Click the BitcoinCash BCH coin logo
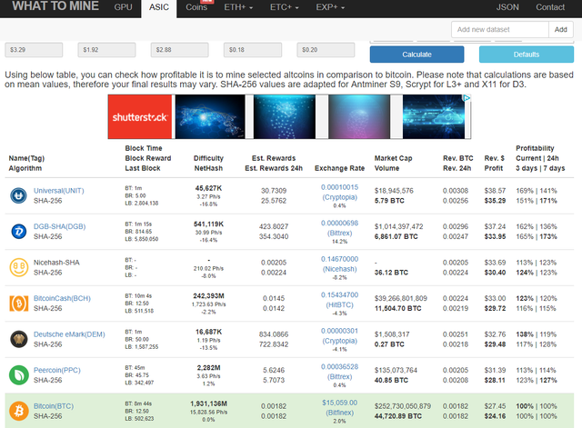Image resolution: width=582 pixels, height=428 pixels. pyautogui.click(x=18, y=304)
